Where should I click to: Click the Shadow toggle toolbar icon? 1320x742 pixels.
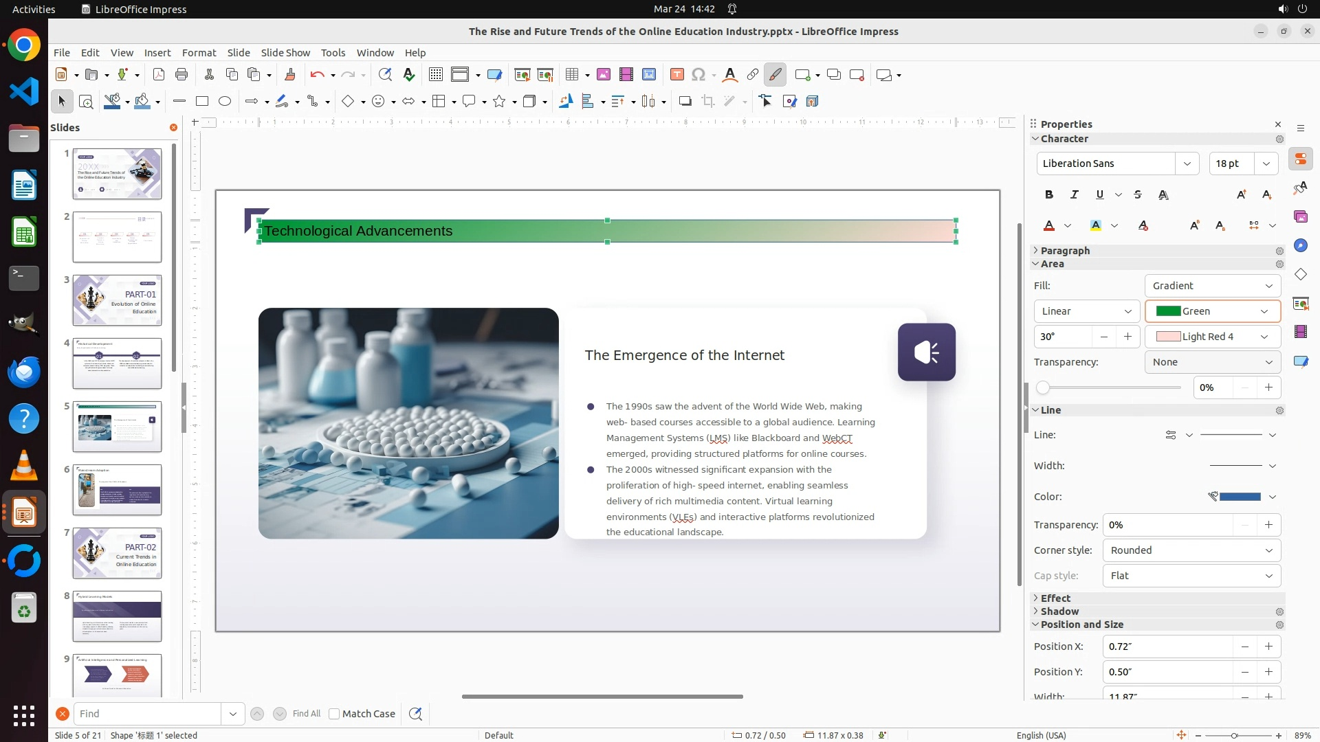coord(685,102)
